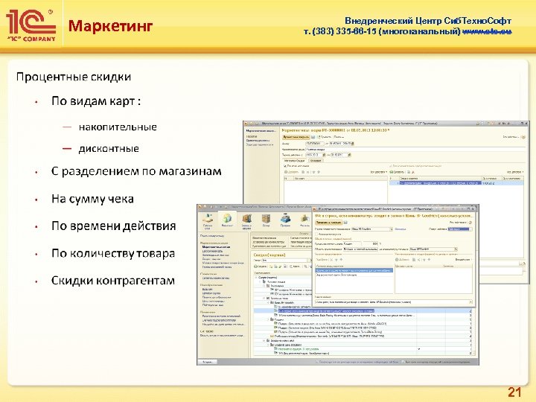Open the Склад section box icon
Viewport: 536px width, 402px height.
pyautogui.click(x=266, y=219)
